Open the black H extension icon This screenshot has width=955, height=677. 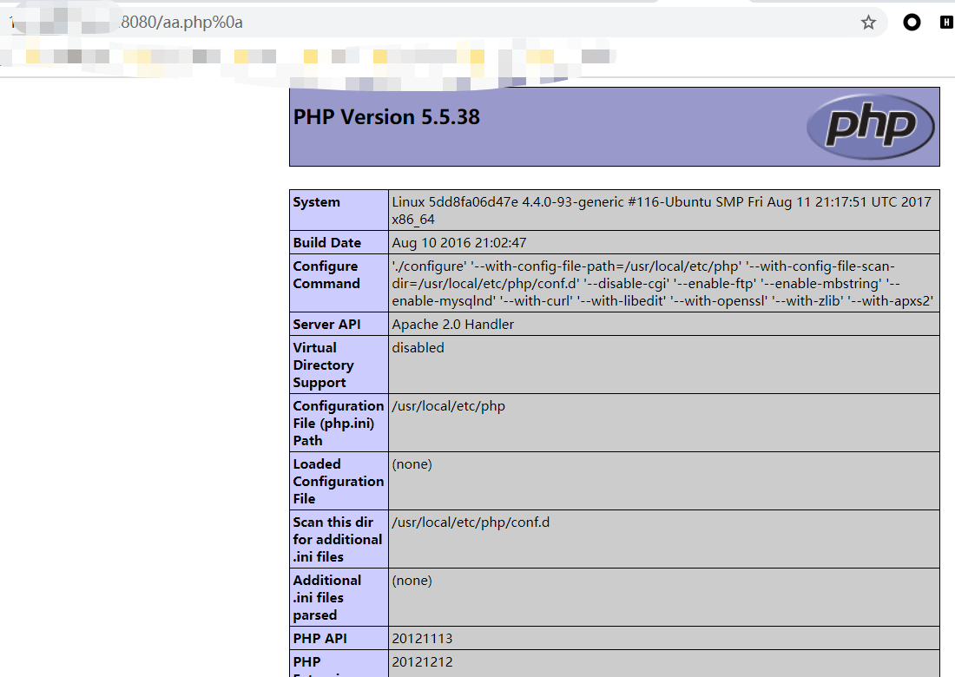point(946,23)
